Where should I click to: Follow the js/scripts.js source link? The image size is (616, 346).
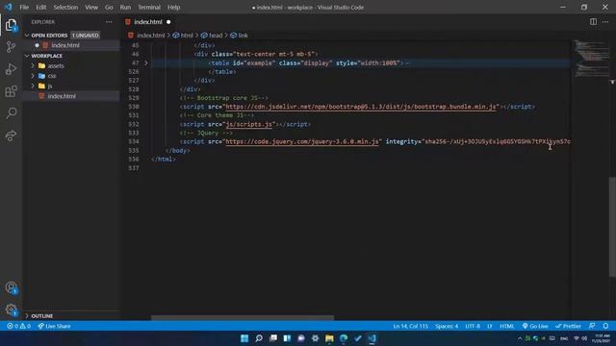click(249, 124)
